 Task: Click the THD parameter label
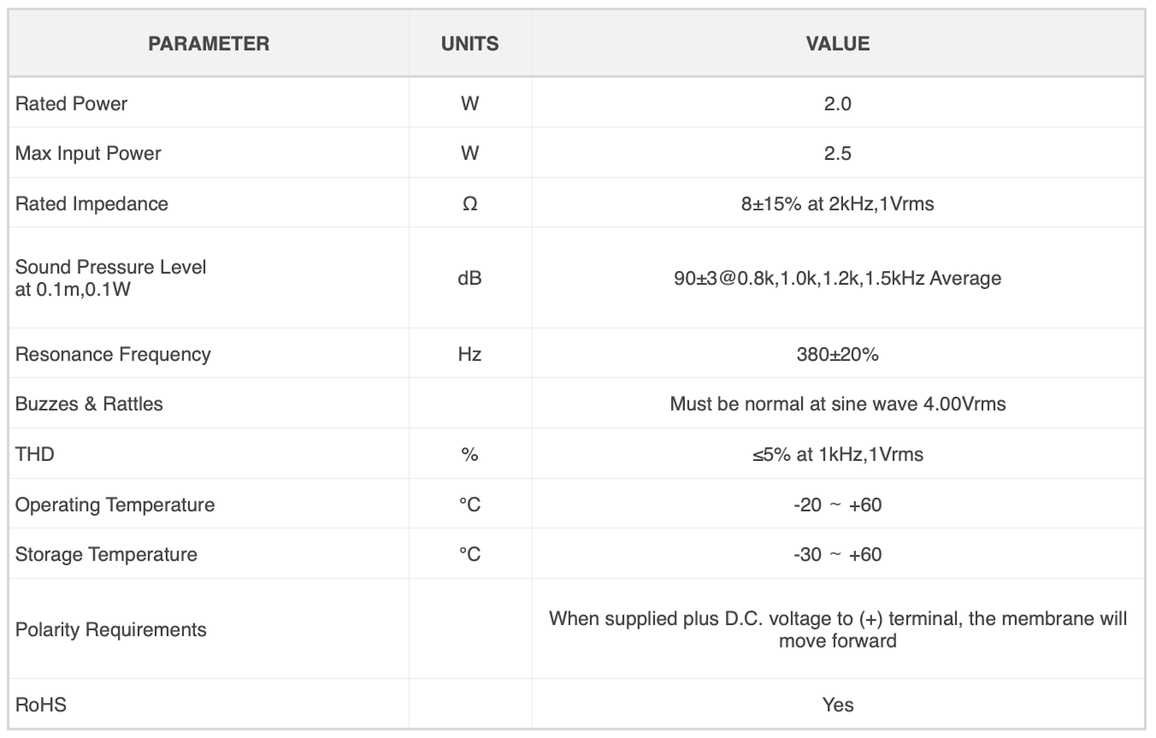pyautogui.click(x=35, y=454)
